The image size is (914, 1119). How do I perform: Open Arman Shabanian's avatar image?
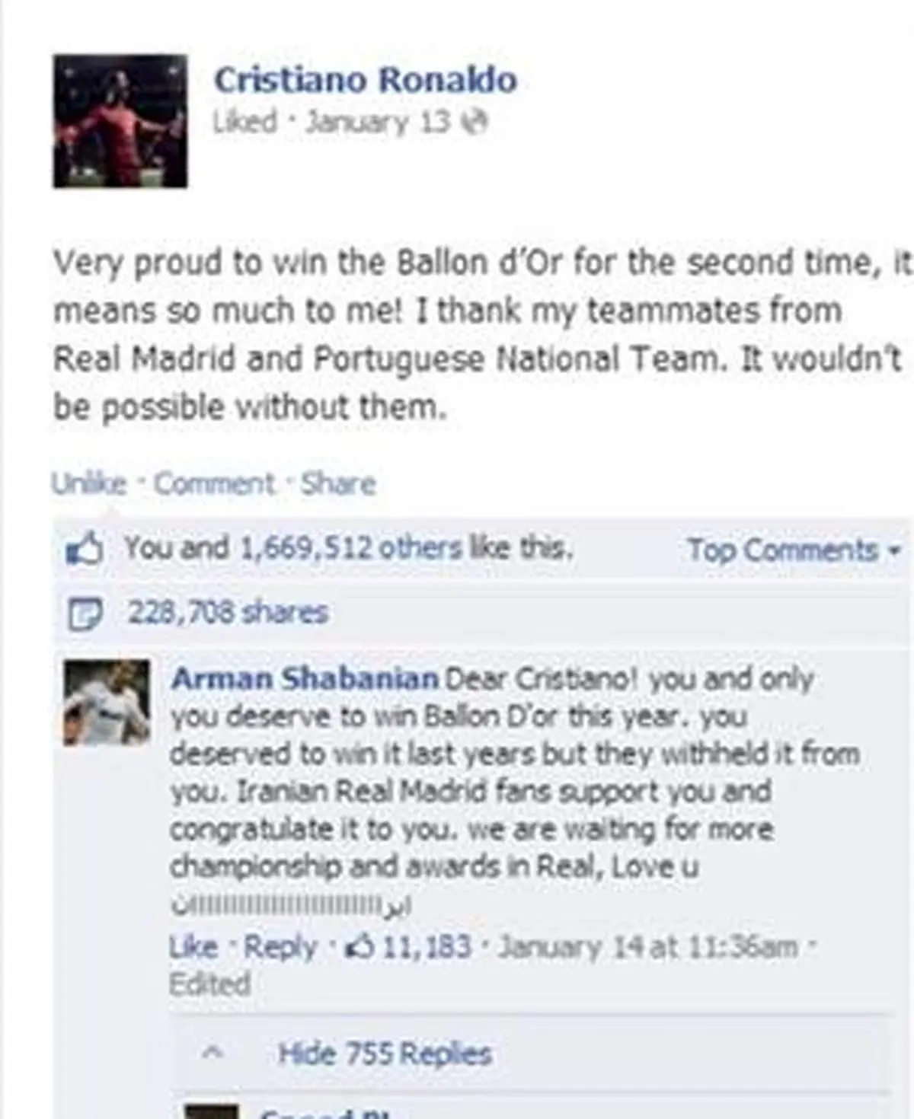107,703
